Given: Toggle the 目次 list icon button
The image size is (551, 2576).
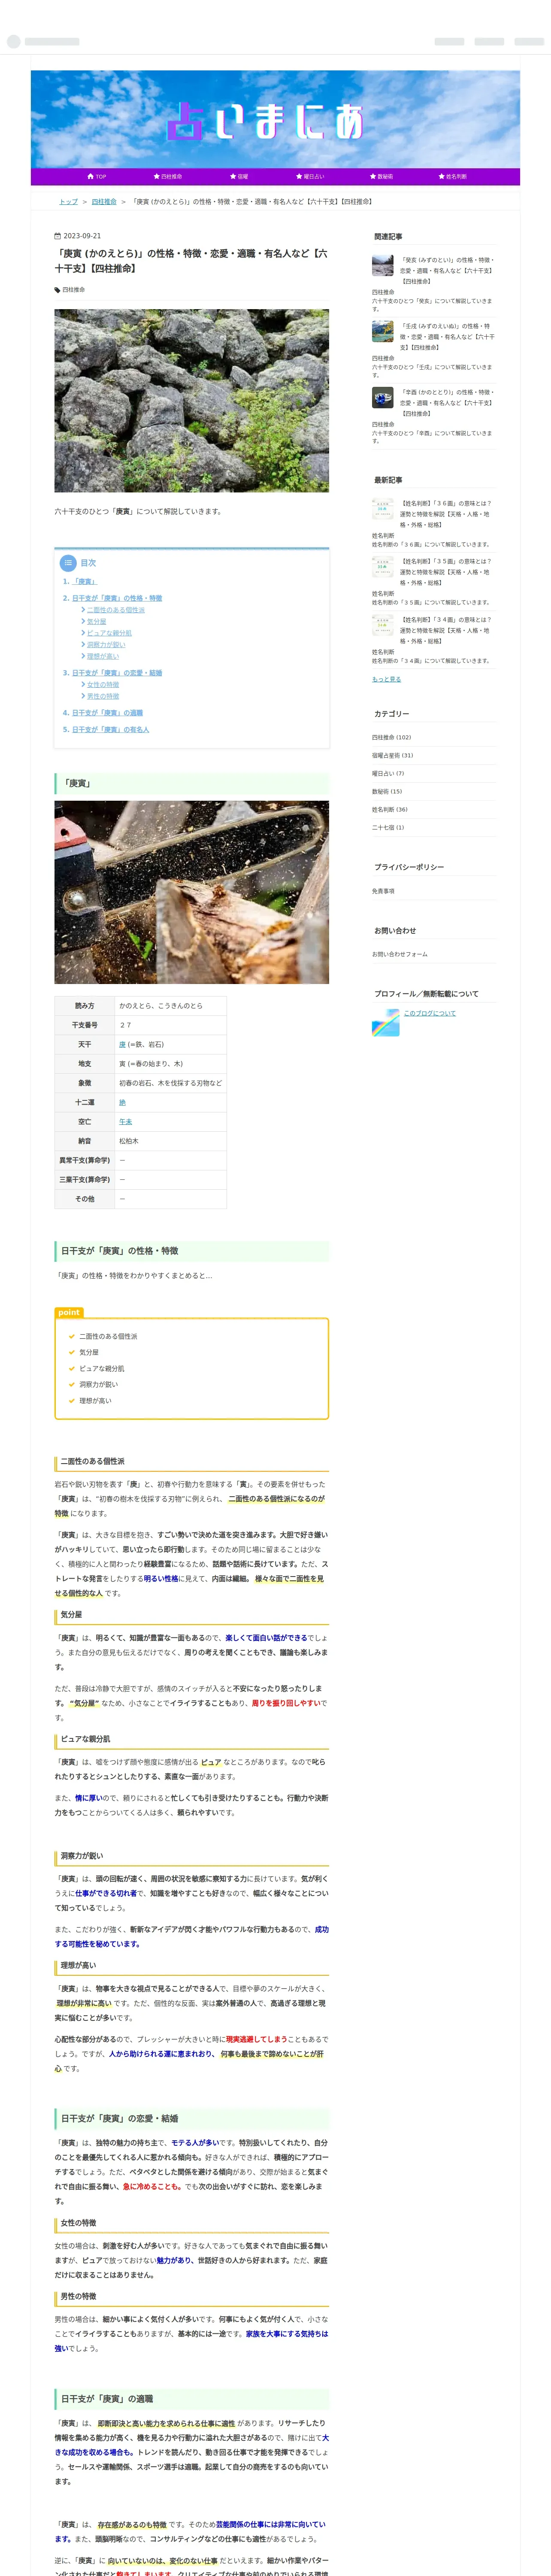Looking at the screenshot, I should (68, 563).
